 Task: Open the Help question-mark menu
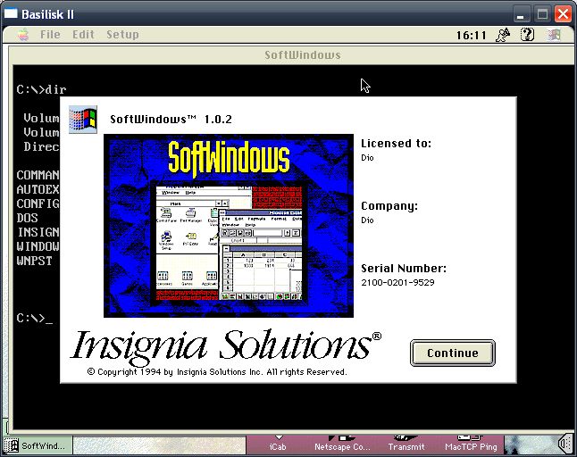click(x=527, y=35)
